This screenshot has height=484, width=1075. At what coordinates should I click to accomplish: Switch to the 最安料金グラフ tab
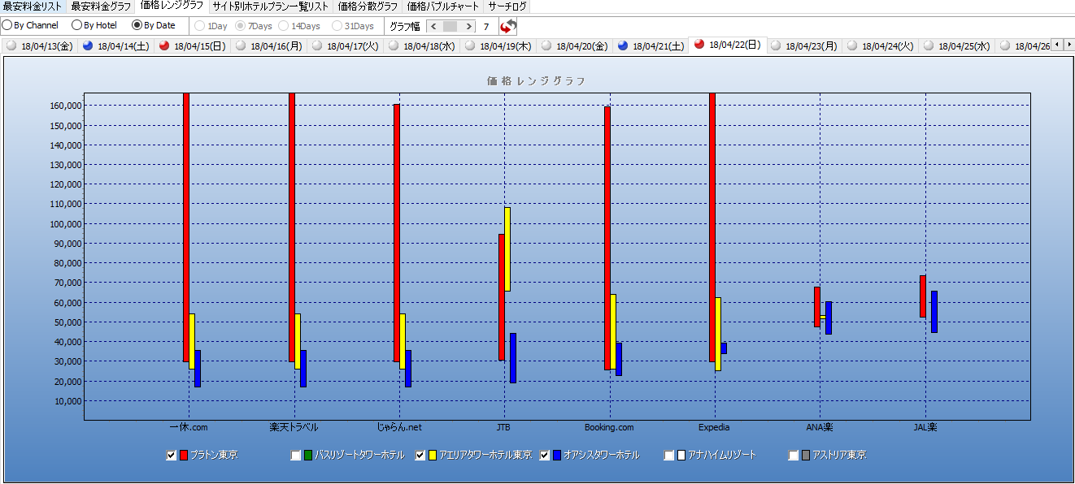pyautogui.click(x=101, y=6)
